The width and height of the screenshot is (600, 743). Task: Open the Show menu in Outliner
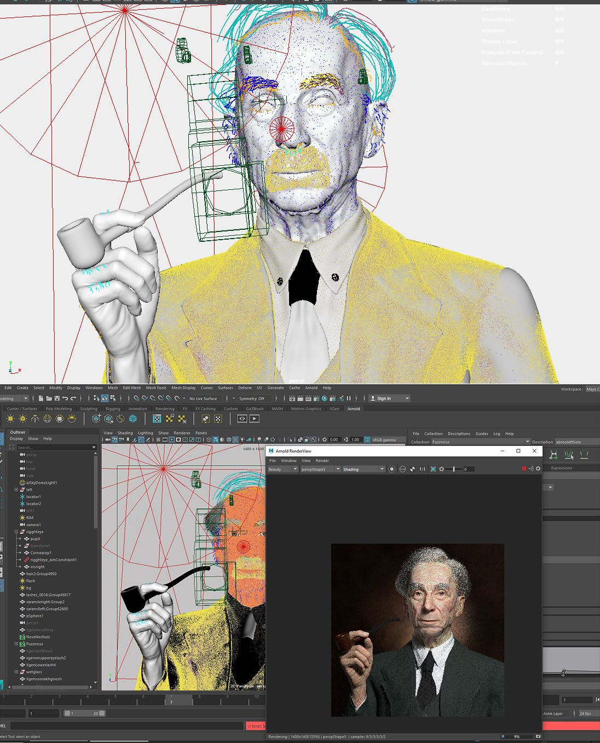33,438
